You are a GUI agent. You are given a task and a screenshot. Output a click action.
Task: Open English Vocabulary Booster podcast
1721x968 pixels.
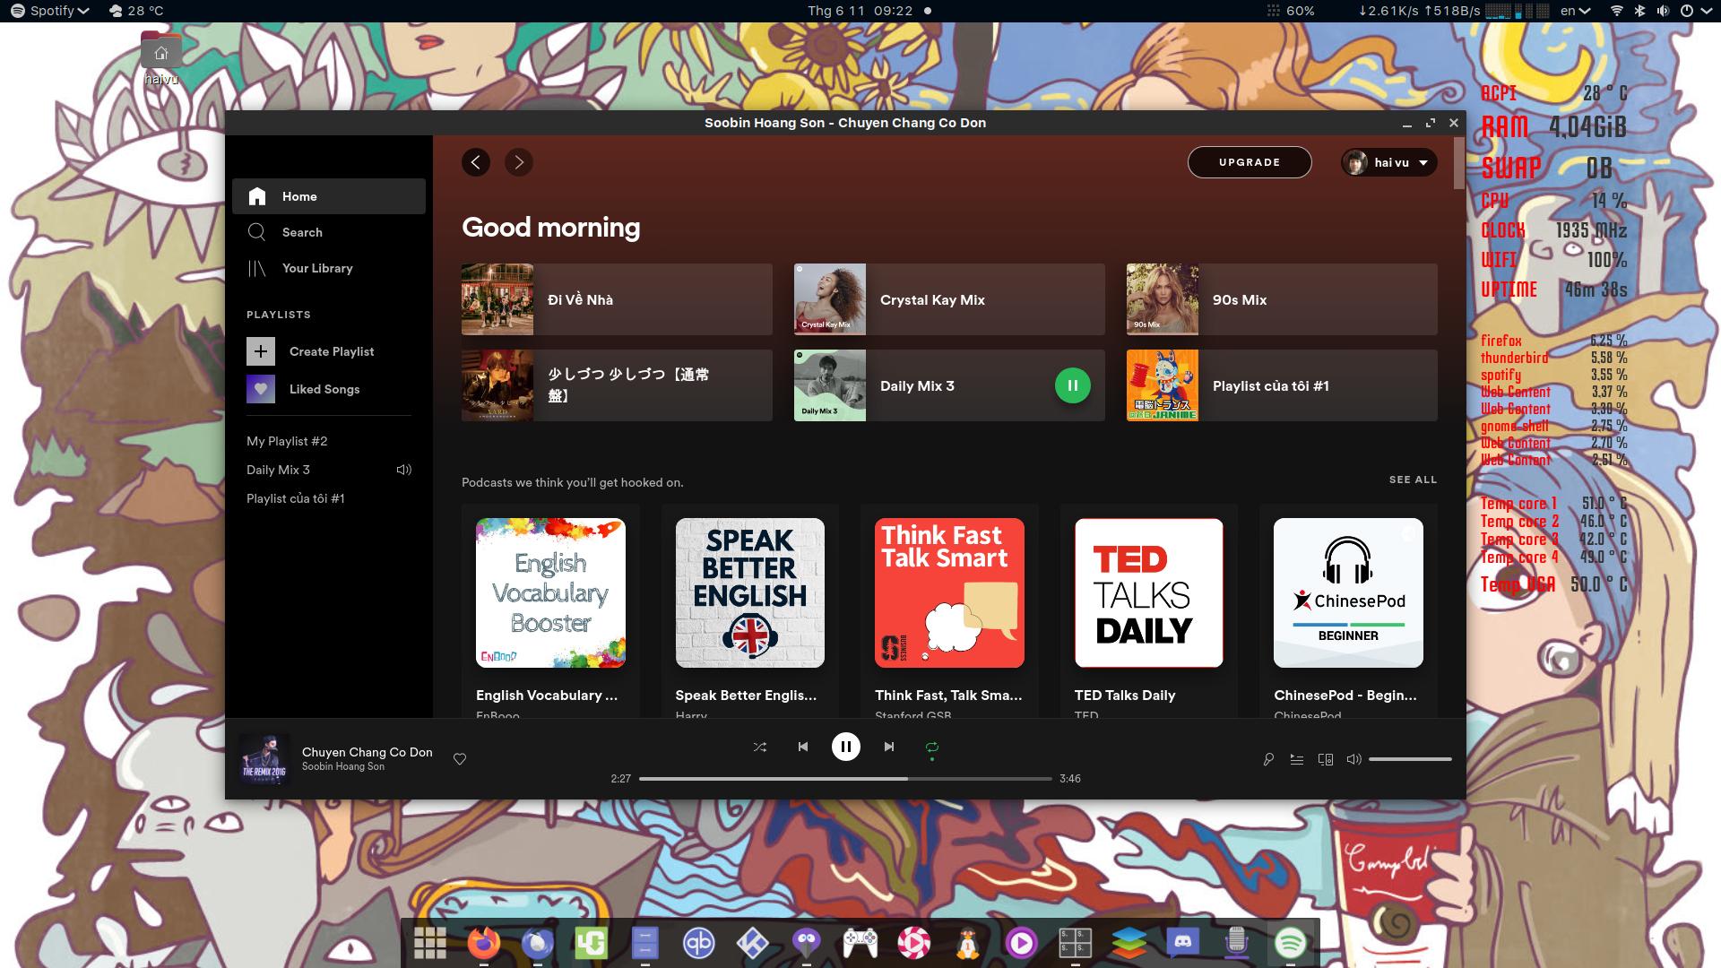coord(550,611)
